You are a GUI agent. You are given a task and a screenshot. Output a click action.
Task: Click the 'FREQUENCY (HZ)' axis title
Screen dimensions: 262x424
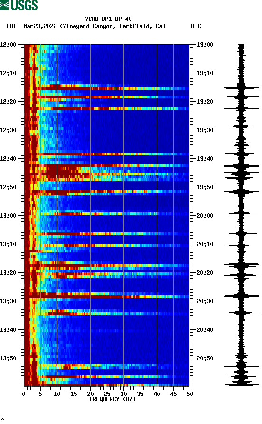tap(112, 399)
